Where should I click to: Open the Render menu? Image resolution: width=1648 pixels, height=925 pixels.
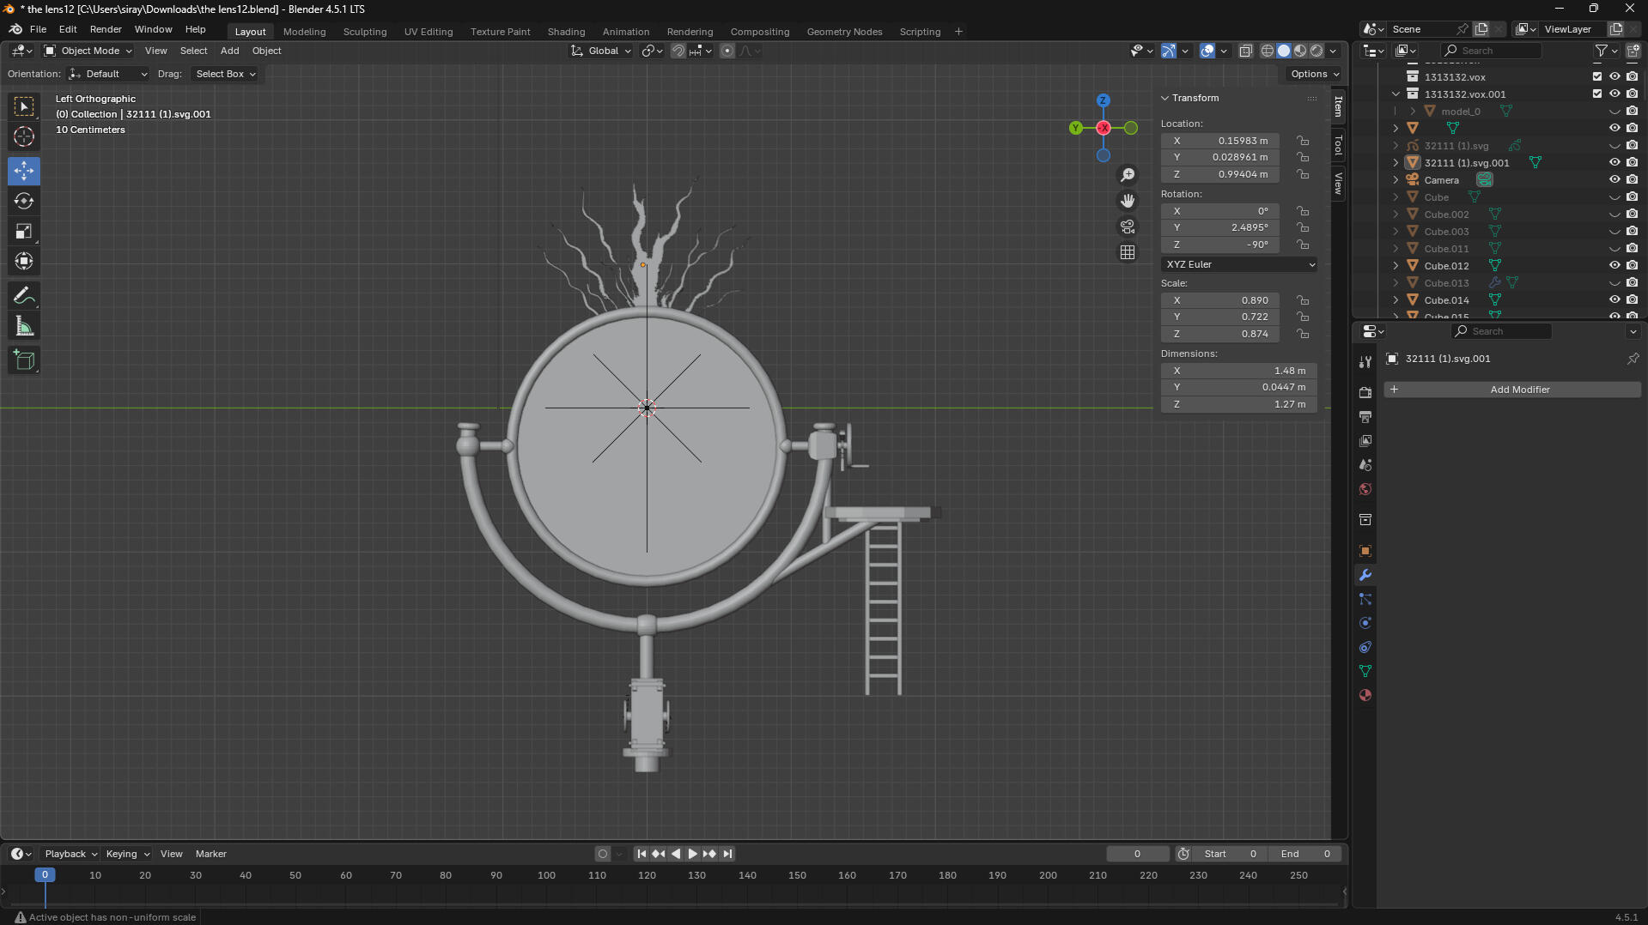pyautogui.click(x=106, y=28)
